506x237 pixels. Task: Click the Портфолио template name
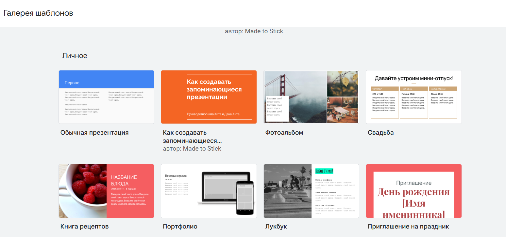click(180, 227)
